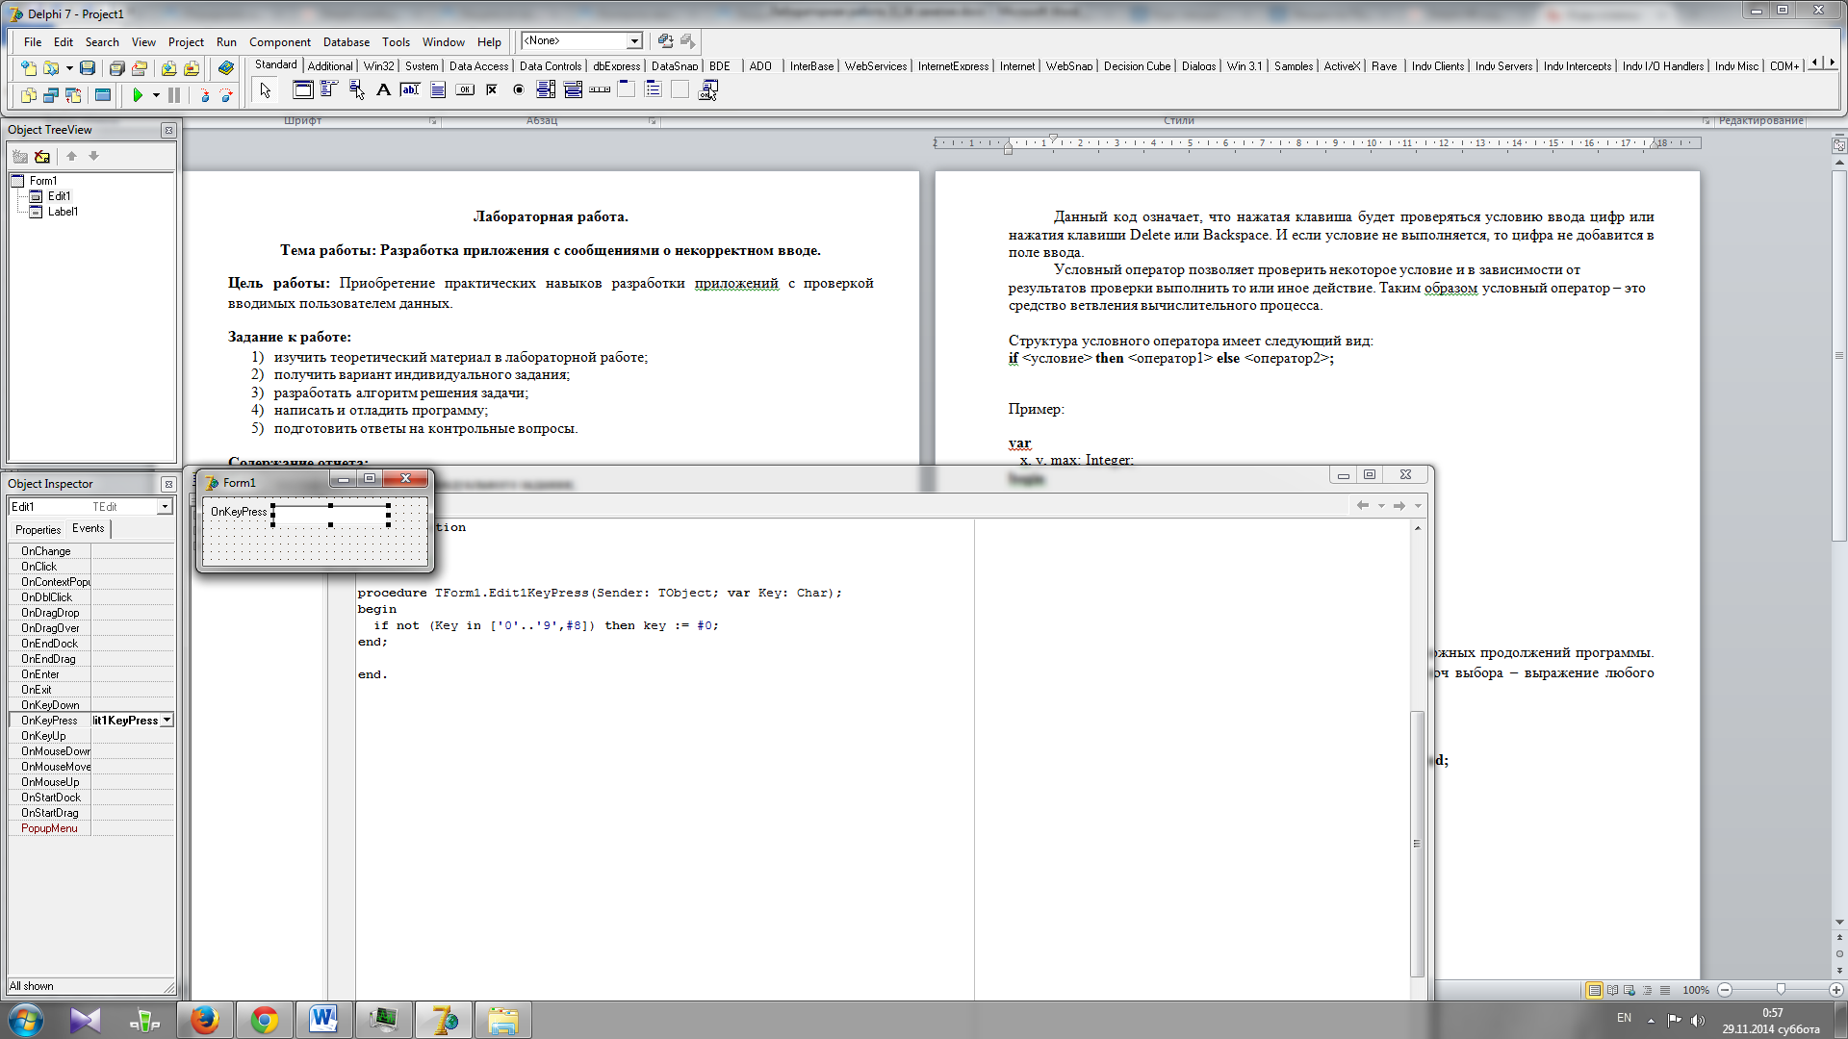This screenshot has width=1848, height=1039.
Task: Click the Edit1 box on Form1 designer
Action: click(x=331, y=515)
